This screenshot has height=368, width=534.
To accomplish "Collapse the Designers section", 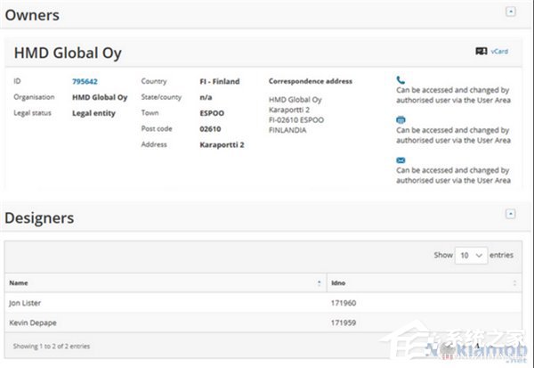I will (x=510, y=214).
